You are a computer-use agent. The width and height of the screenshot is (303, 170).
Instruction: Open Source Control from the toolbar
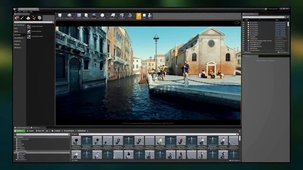coord(70,16)
